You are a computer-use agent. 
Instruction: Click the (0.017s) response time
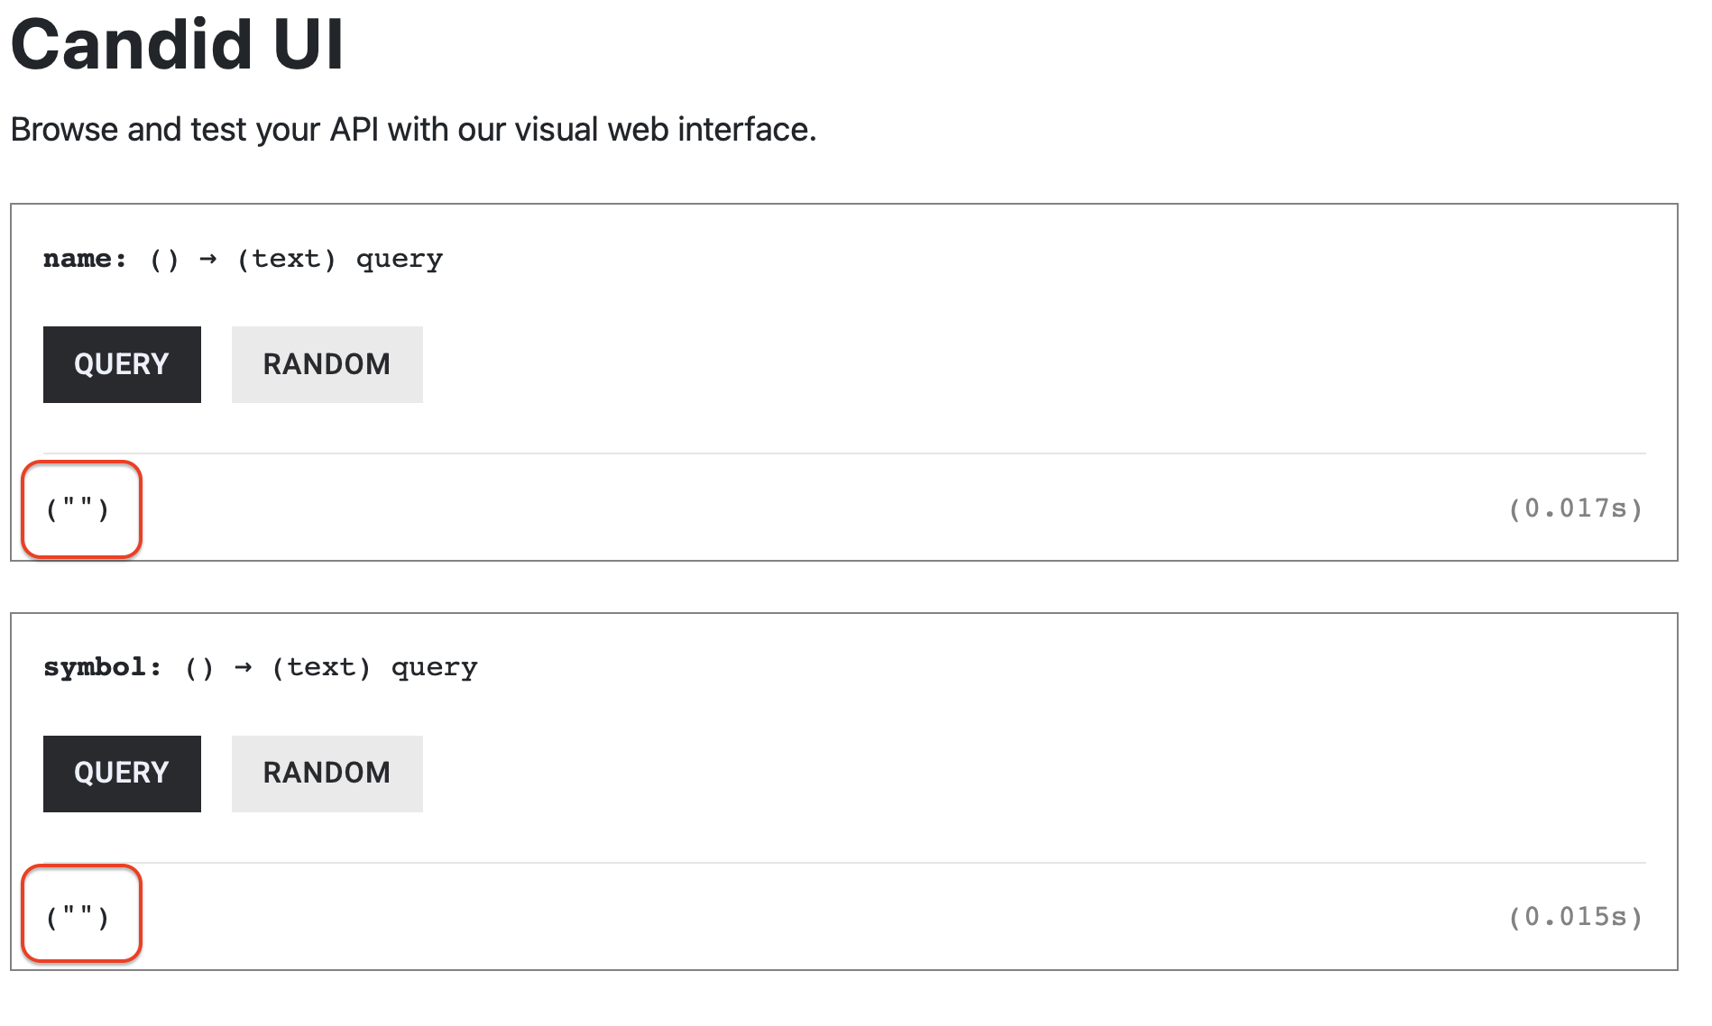tap(1575, 508)
